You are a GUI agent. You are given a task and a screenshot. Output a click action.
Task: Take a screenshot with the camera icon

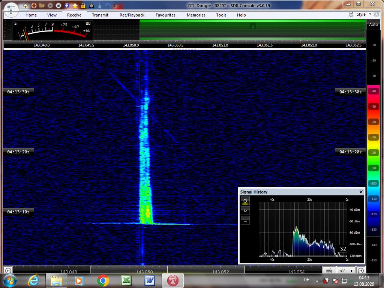[91, 6]
